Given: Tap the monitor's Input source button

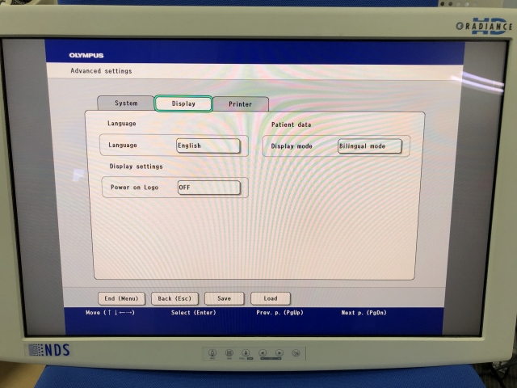Looking at the screenshot, I should pos(212,353).
